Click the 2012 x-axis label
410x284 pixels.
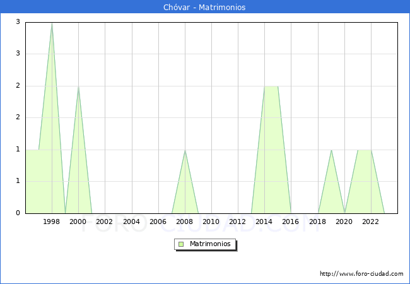[x=237, y=222]
